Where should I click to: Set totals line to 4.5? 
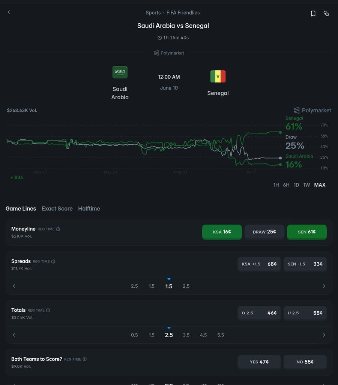203,335
